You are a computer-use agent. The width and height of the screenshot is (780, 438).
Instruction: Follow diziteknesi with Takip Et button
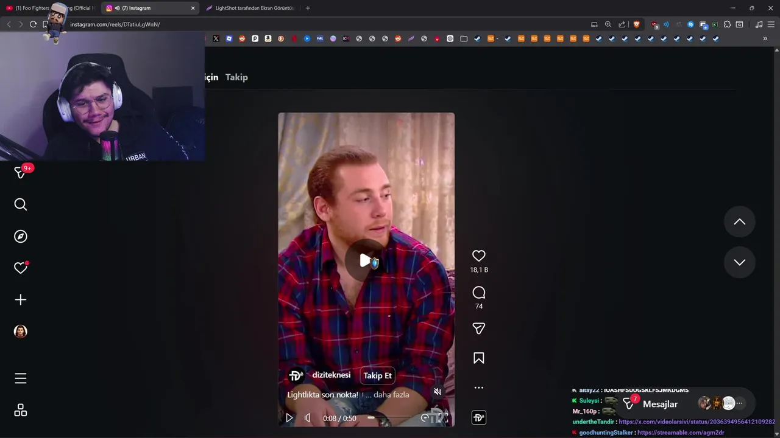click(378, 375)
